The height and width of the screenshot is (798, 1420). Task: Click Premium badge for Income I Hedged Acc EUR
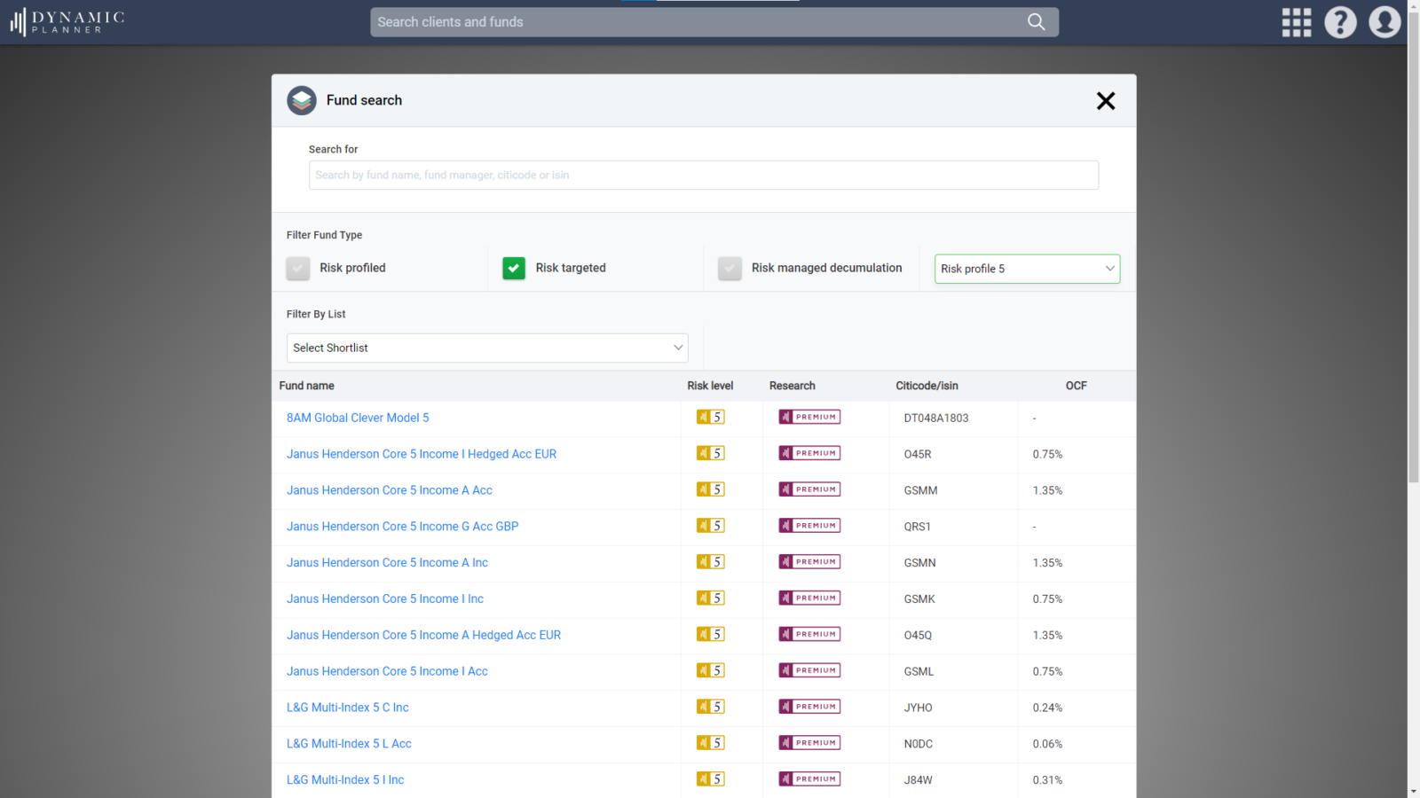click(x=809, y=453)
